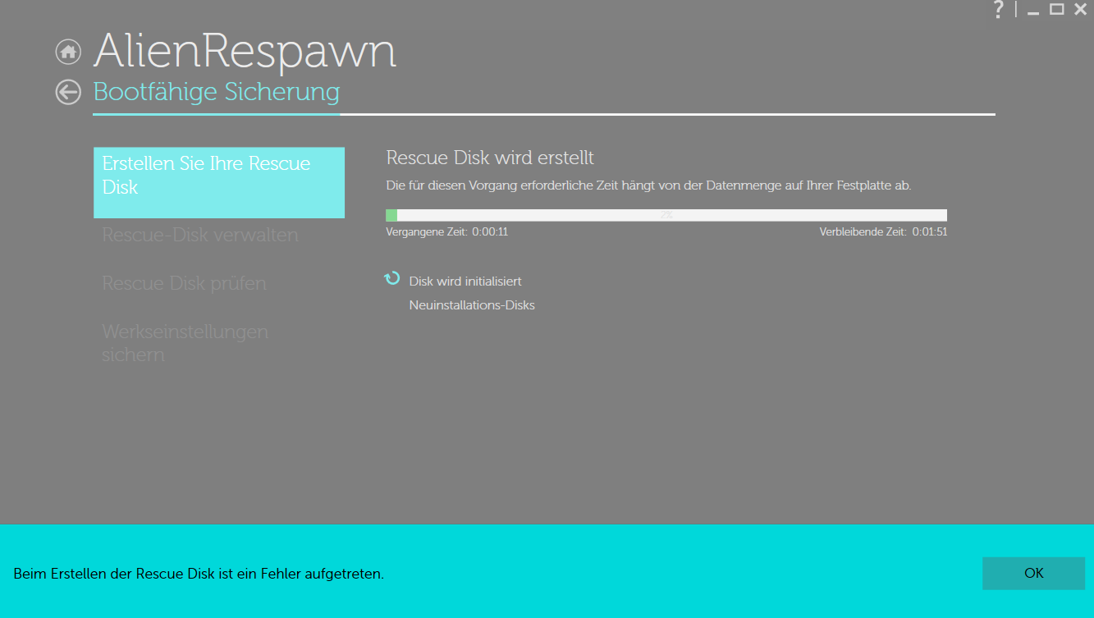Viewport: 1094px width, 618px height.
Task: Click the rescue disk progress bar
Action: pos(666,215)
